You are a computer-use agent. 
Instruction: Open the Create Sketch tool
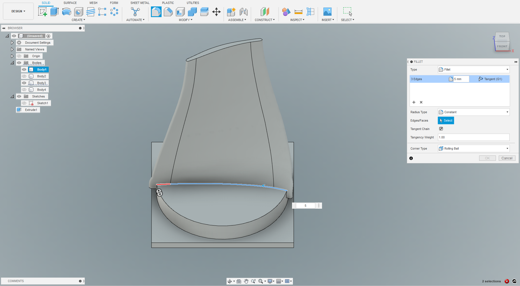click(x=43, y=11)
